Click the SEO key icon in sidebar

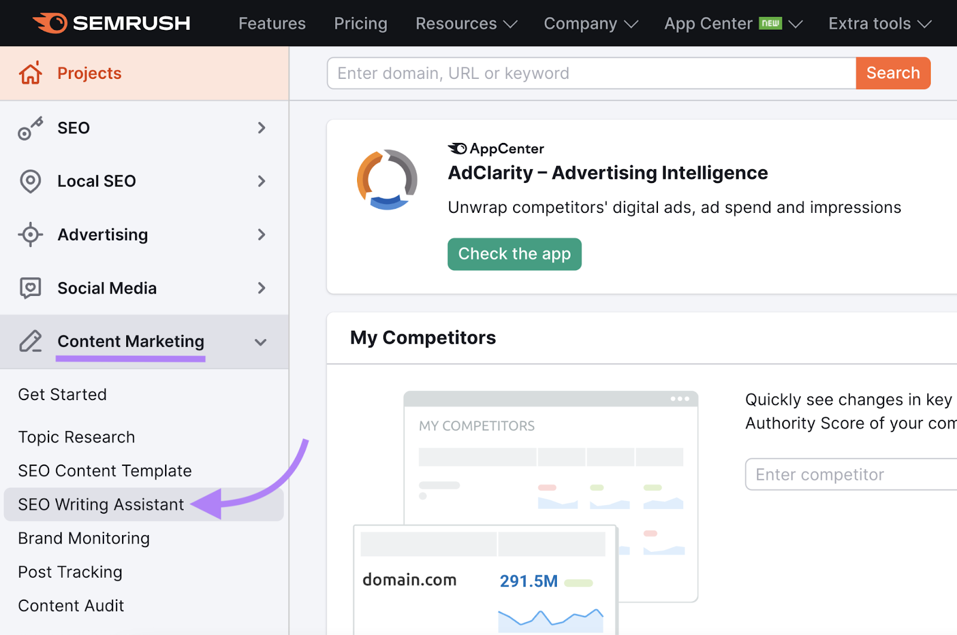pos(30,127)
